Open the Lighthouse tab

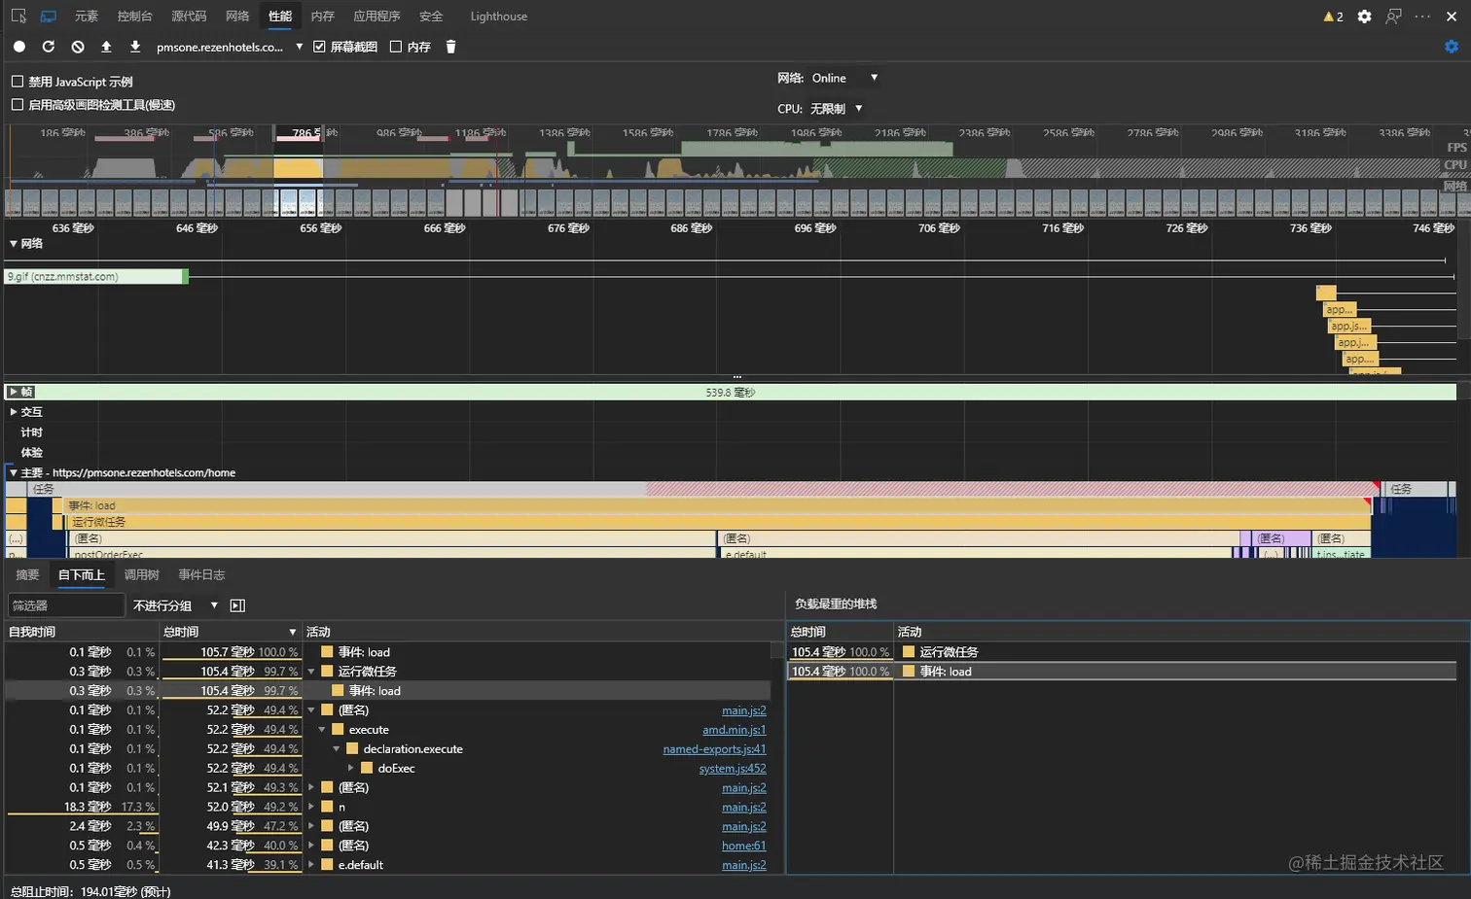click(x=499, y=17)
